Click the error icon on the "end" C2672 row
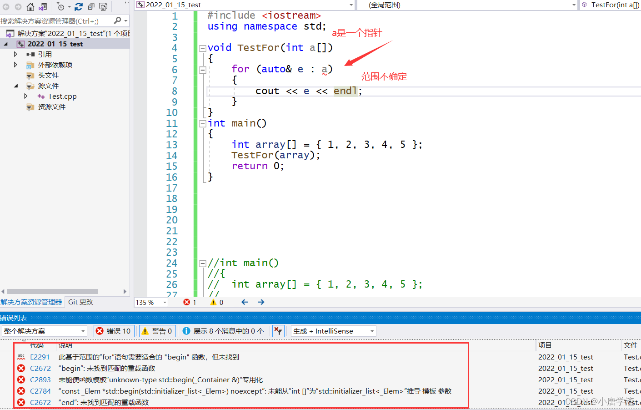Screen dimensions: 641x410 point(21,402)
